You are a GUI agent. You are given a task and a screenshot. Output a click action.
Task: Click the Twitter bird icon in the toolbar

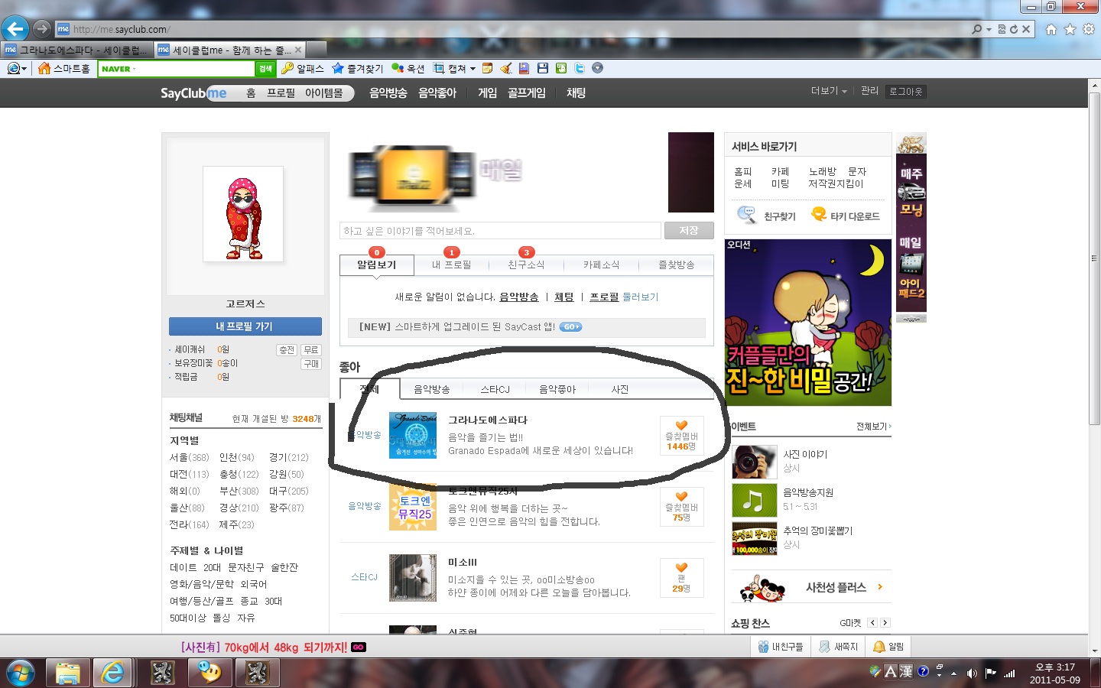(580, 68)
